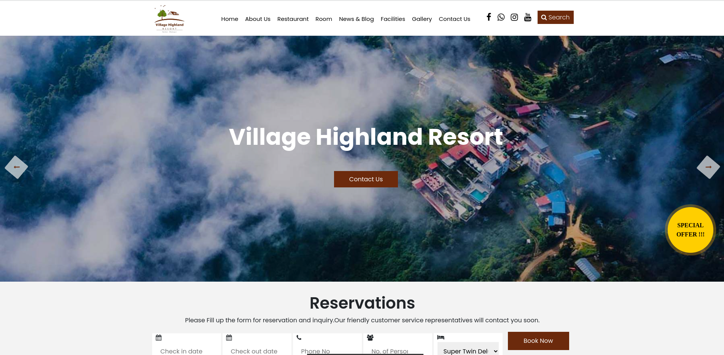This screenshot has width=724, height=355.
Task: Open the Home menu item
Action: pos(229,19)
